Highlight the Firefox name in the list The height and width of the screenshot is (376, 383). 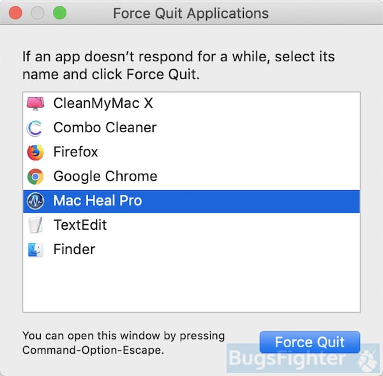pos(75,152)
